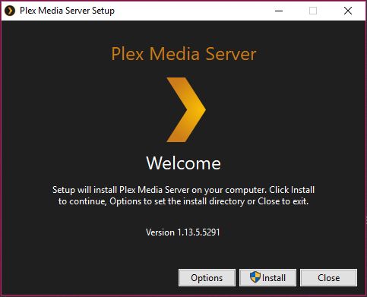
Task: Click the empty title bar area
Action: pos(192,11)
